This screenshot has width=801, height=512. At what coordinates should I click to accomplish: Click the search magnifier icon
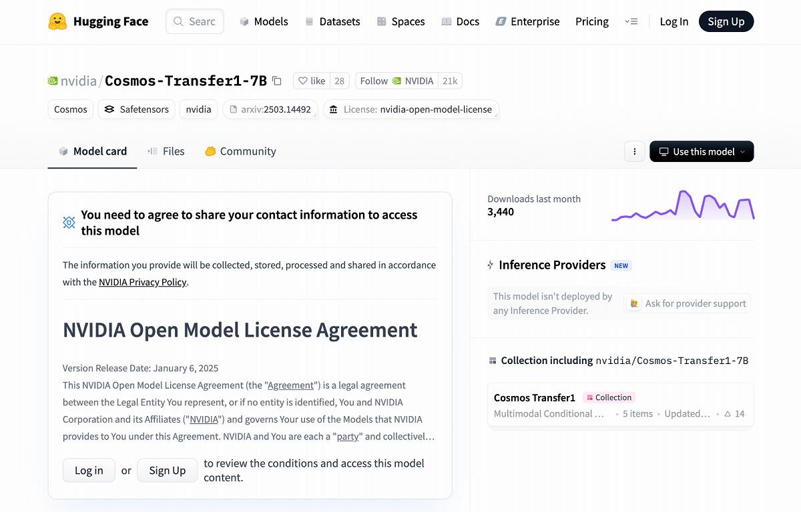point(178,21)
